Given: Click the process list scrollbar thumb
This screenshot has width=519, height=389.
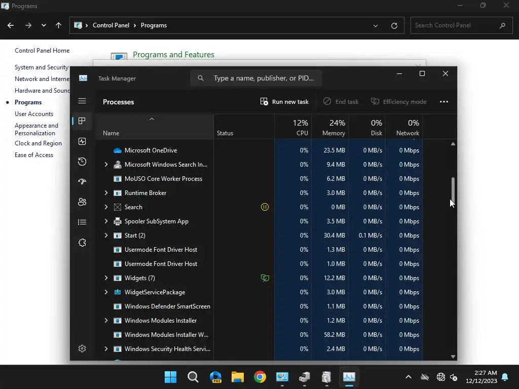Looking at the screenshot, I should [453, 189].
